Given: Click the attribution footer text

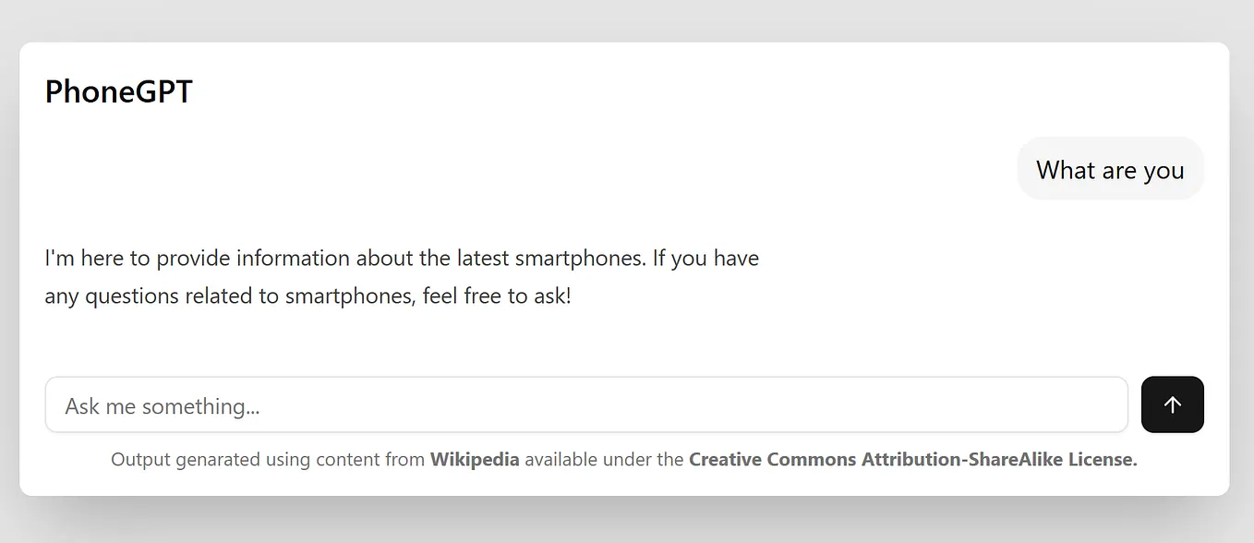Looking at the screenshot, I should [x=623, y=459].
